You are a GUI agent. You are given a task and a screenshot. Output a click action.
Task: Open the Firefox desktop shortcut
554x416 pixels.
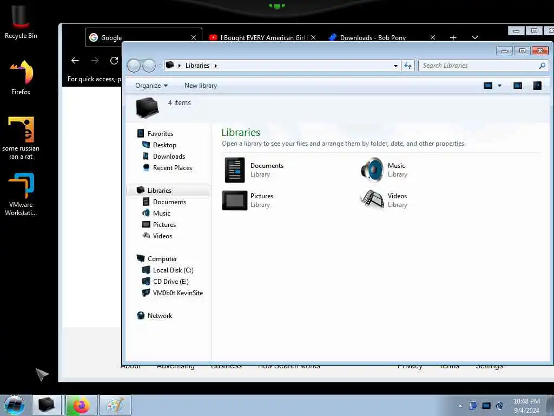pyautogui.click(x=21, y=77)
